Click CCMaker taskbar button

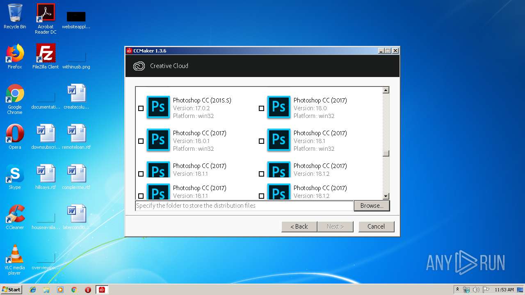point(102,290)
